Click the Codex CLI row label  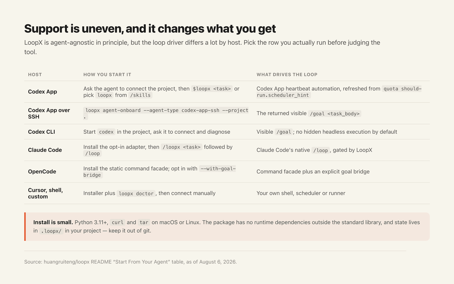pyautogui.click(x=41, y=132)
